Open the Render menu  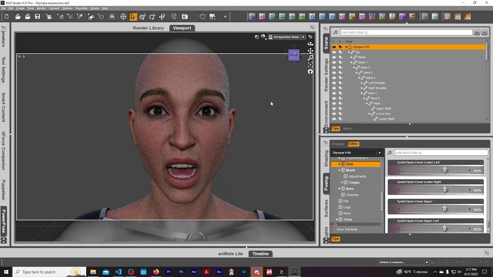[41, 8]
